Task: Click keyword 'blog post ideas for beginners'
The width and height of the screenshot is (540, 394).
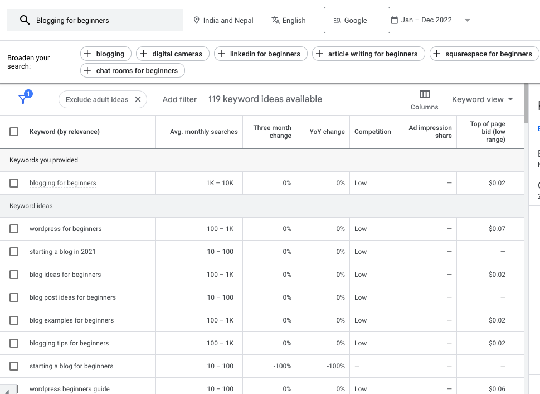Action: pos(72,297)
